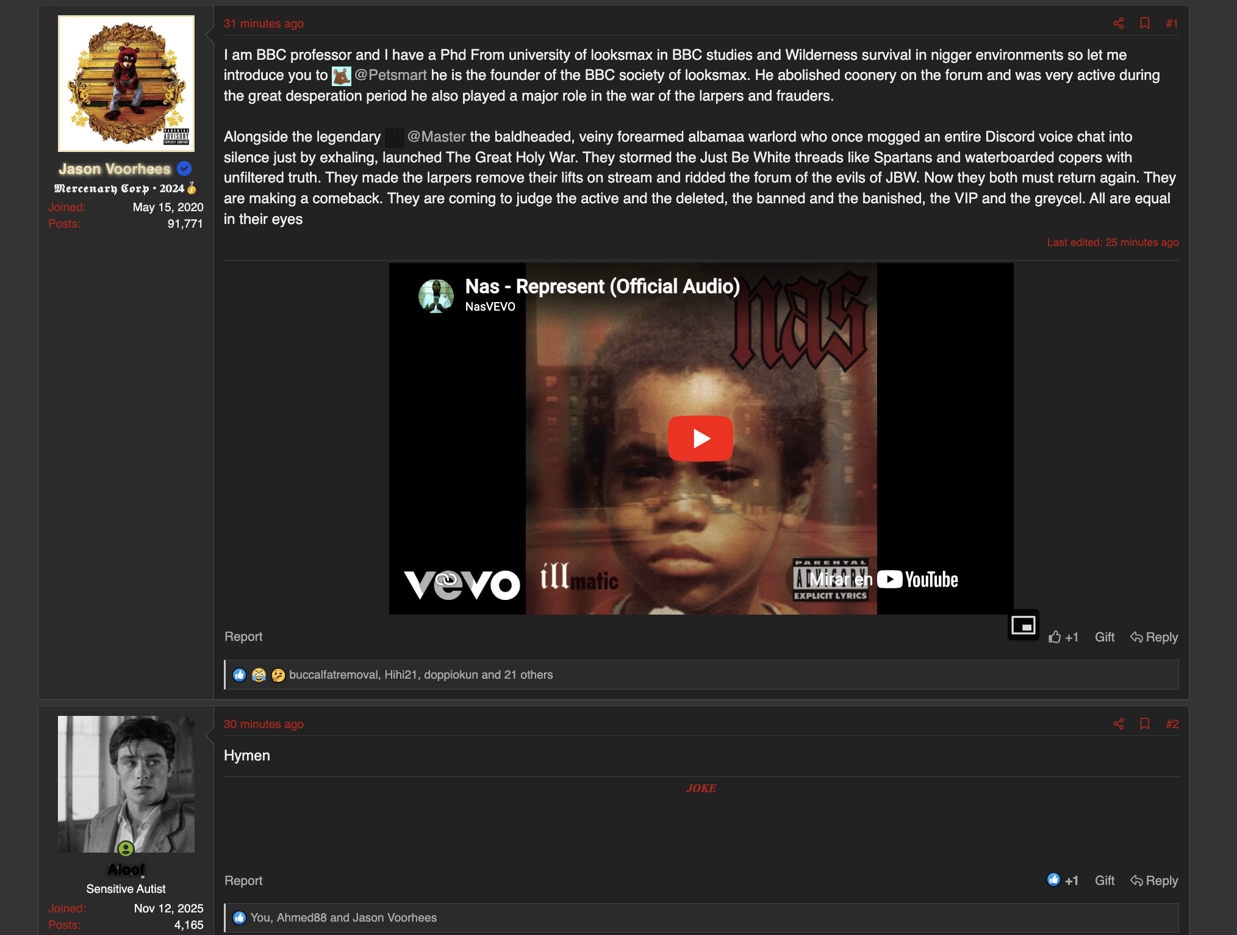Click the 4,165 posts count
This screenshot has height=935, width=1237.
[x=188, y=925]
